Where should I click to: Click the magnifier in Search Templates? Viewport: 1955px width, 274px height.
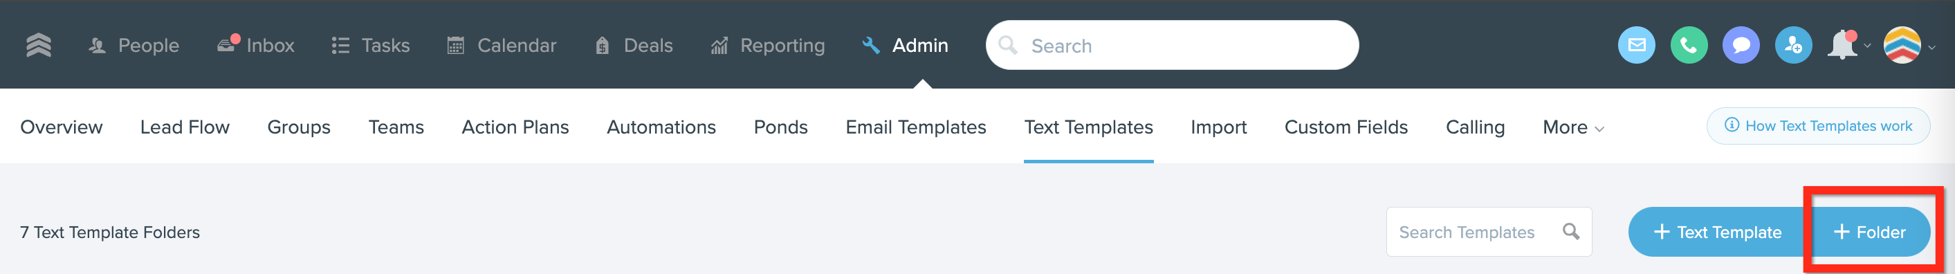pyautogui.click(x=1571, y=232)
